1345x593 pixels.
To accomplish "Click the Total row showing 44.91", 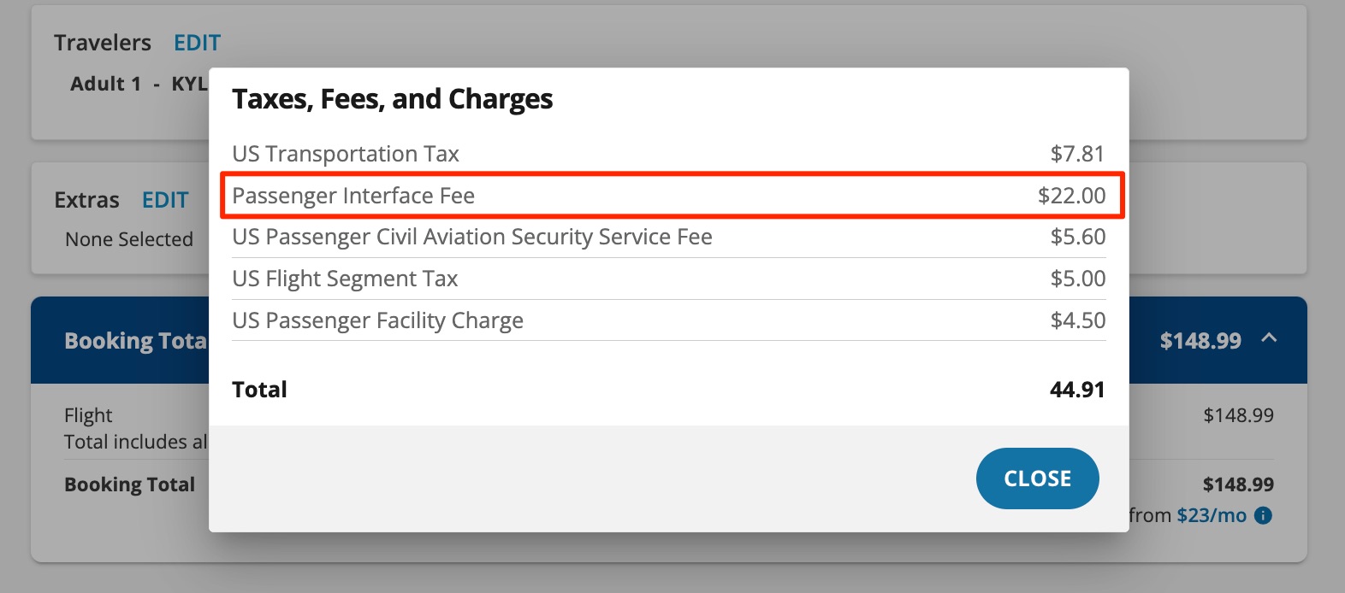I will (x=259, y=390).
